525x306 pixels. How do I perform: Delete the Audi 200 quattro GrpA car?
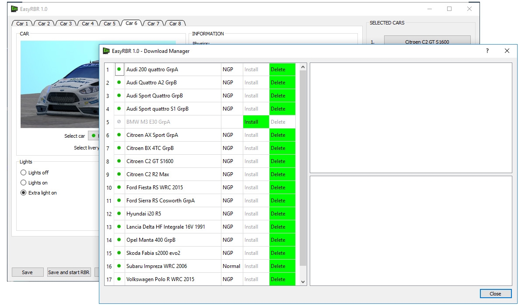(x=282, y=70)
